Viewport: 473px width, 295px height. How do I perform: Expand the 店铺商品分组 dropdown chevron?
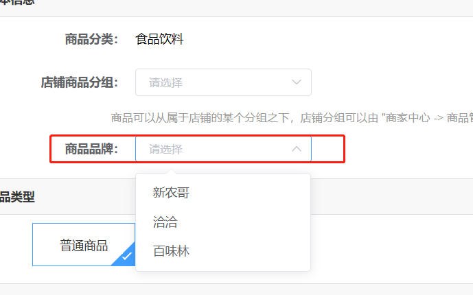coord(297,82)
